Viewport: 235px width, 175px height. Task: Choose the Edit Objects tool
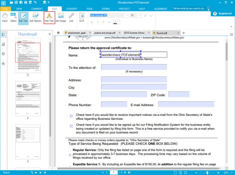pos(35,18)
